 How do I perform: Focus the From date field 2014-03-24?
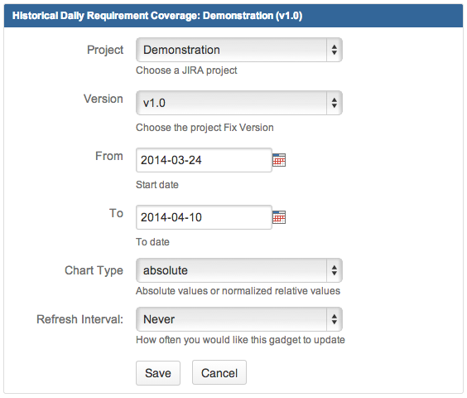tap(204, 160)
